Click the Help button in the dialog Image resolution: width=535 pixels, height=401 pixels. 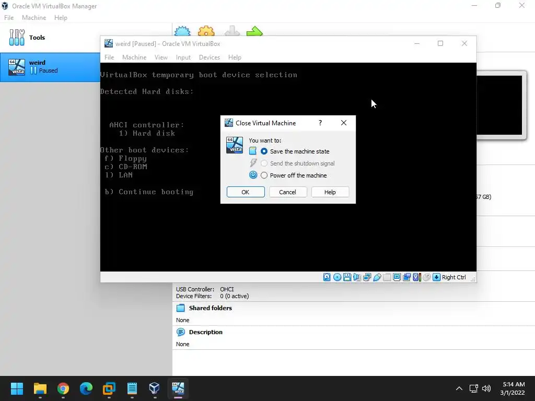(330, 192)
